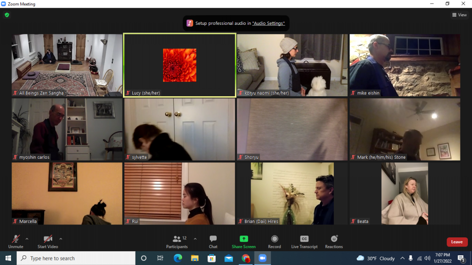Select Rui video tile
The width and height of the screenshot is (472, 265).
[x=180, y=194]
